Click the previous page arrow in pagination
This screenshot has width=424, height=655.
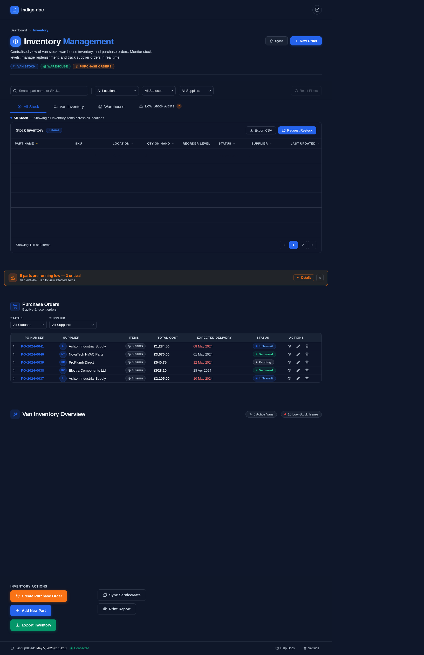pyautogui.click(x=284, y=245)
